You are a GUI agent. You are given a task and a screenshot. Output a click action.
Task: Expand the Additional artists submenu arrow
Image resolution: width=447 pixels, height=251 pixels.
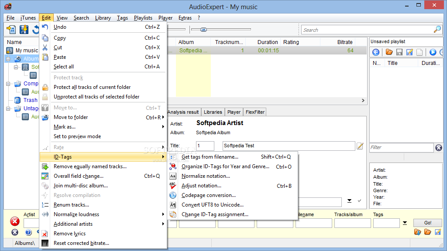pos(163,224)
